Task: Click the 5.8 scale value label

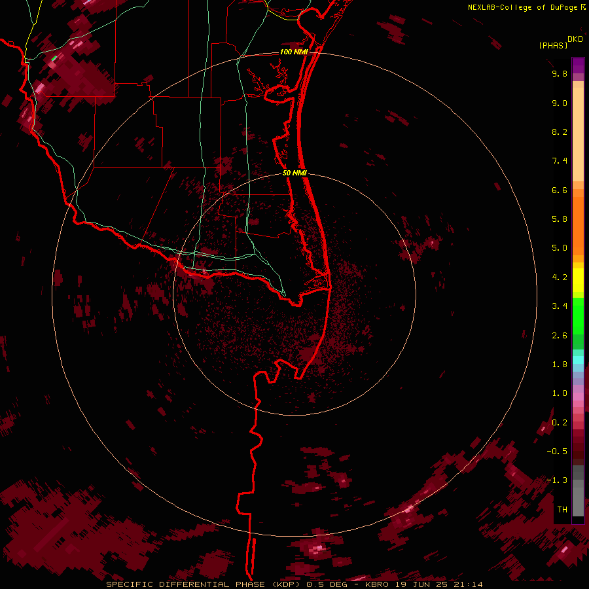Action: click(x=560, y=219)
